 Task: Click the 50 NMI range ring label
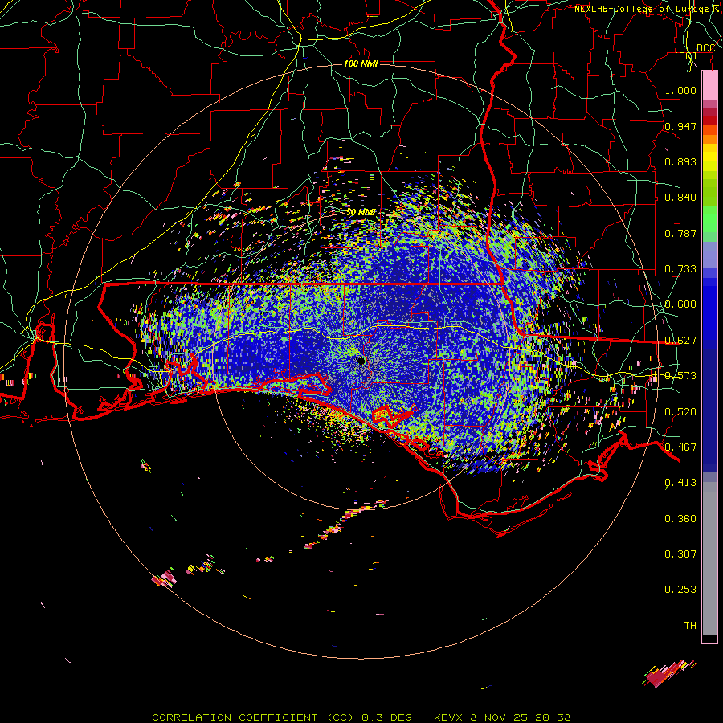(x=361, y=212)
